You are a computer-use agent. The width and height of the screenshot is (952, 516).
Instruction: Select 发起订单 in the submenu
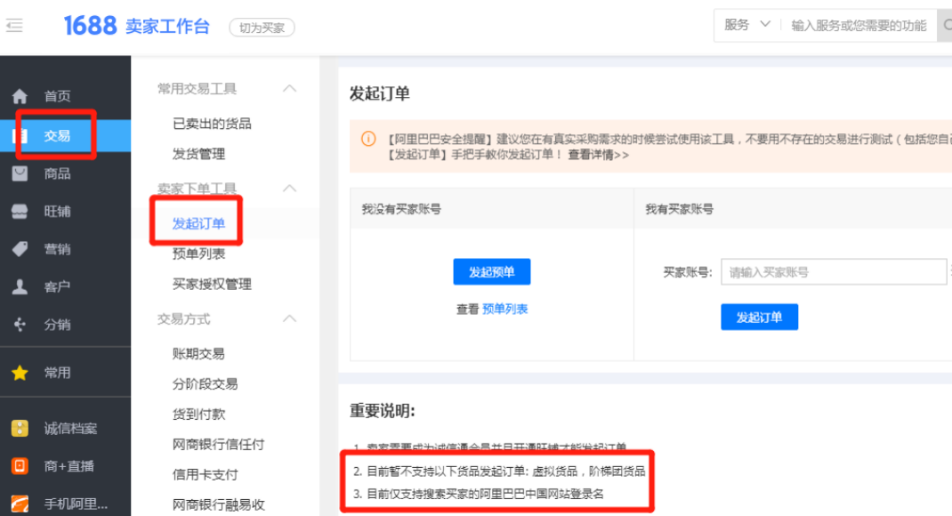point(198,223)
